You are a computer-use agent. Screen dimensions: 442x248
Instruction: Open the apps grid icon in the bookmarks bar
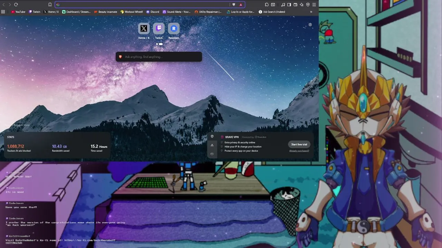click(x=3, y=12)
